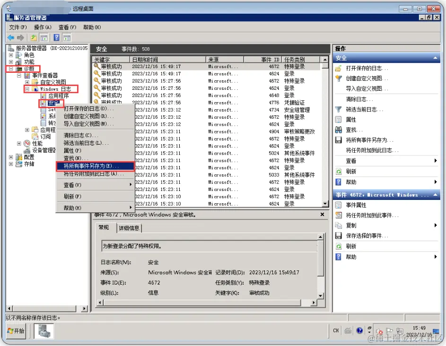Sort by the 事件 ID column header
This screenshot has width=446, height=346.
[x=262, y=60]
